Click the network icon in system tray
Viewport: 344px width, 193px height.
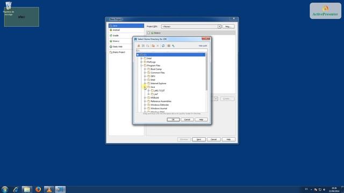[320, 189]
